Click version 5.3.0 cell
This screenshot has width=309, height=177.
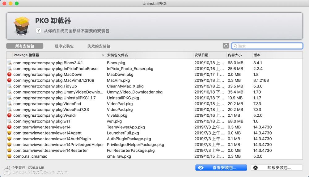pos(258,86)
